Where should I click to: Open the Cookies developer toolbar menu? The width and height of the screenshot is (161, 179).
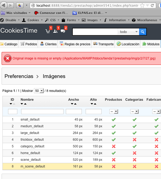[x=32, y=20]
